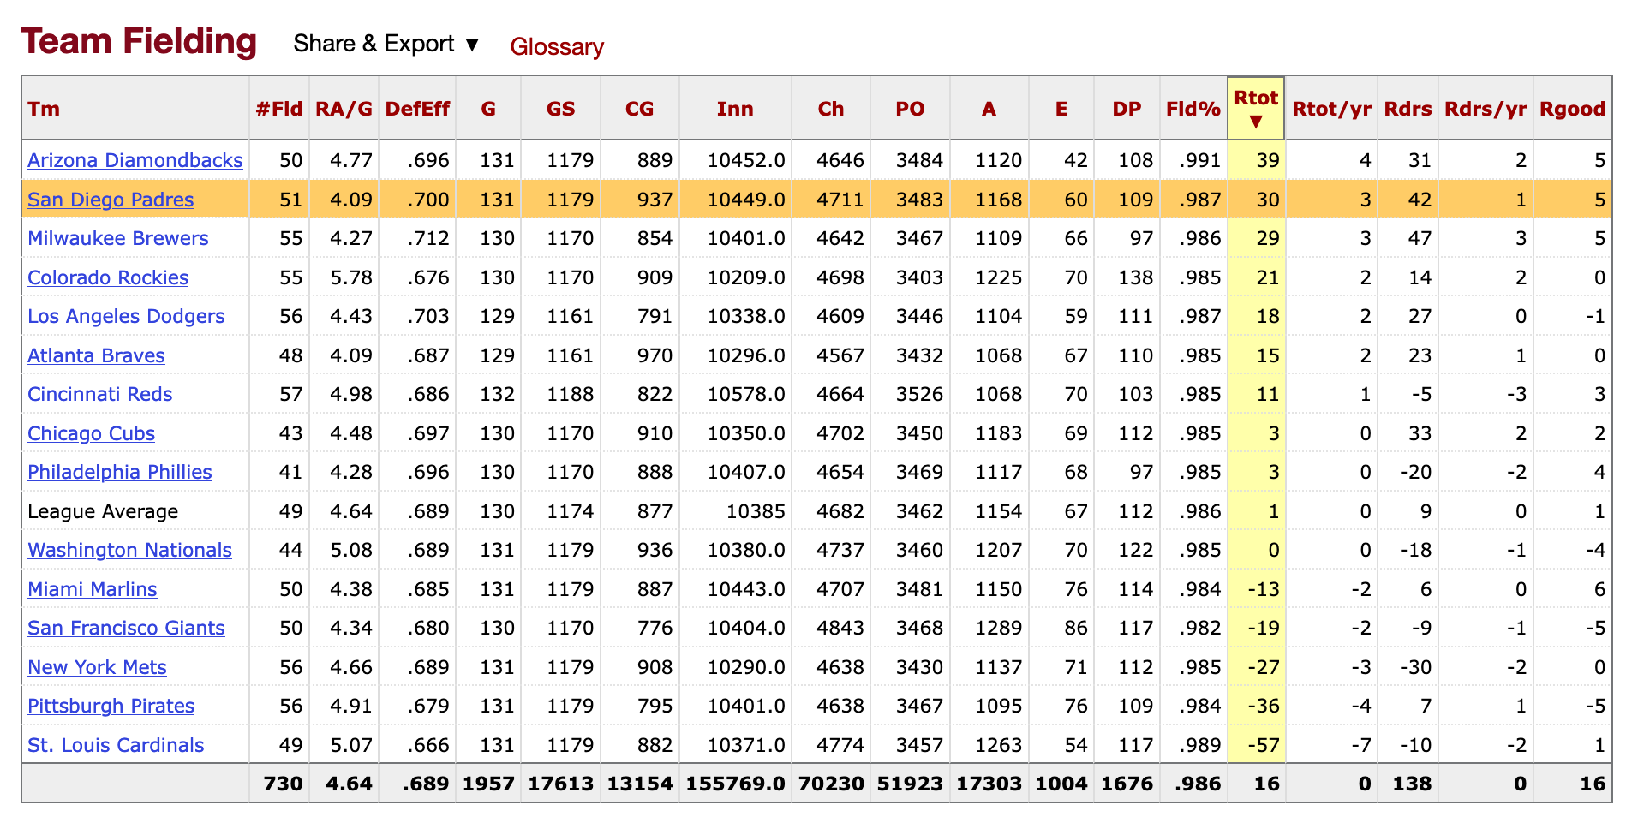This screenshot has height=817, width=1626.
Task: Select League Average Inn value 10385
Action: 756,511
